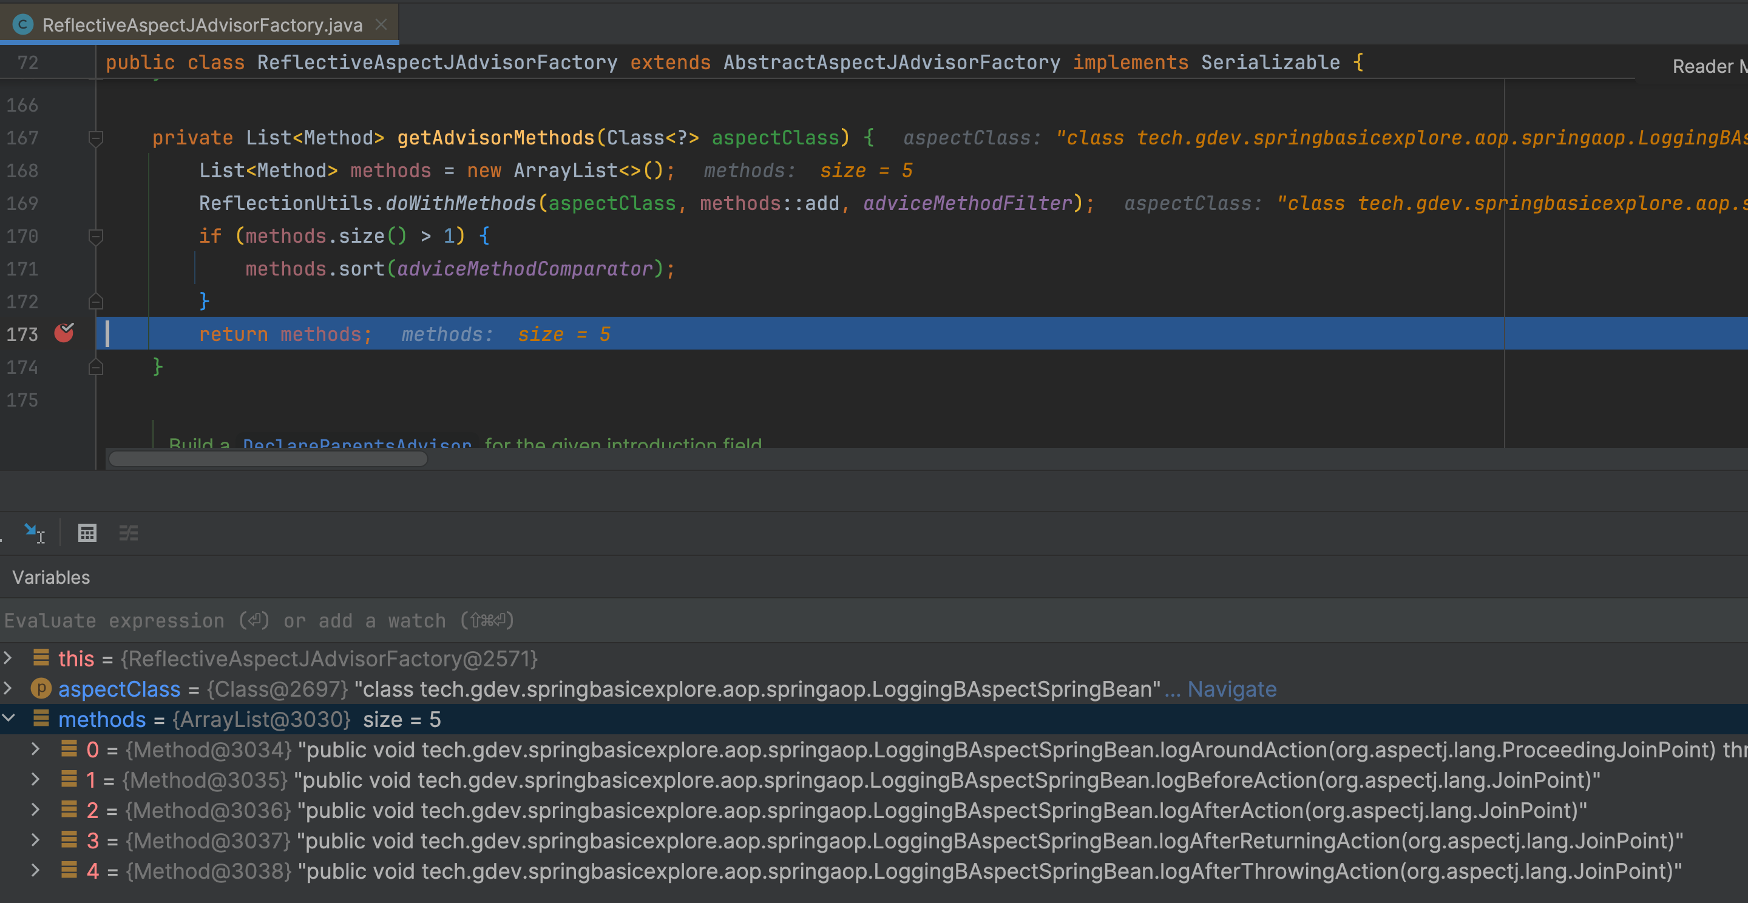Screen dimensions: 1748x903
Task: Focus the Evaluate expression input field
Action: click(874, 621)
